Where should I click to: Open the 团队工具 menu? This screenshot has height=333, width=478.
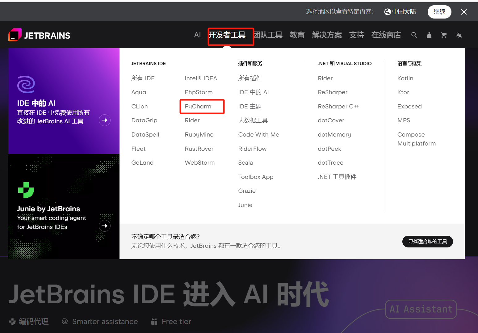268,35
